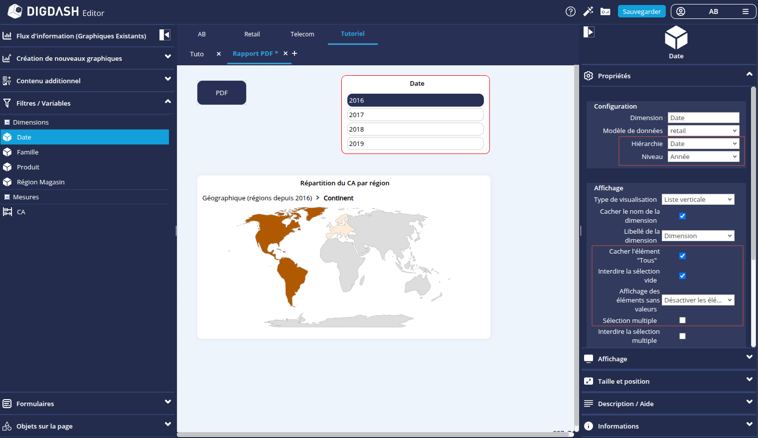758x438 pixels.
Task: Open the Tuto page tab
Action: click(197, 54)
